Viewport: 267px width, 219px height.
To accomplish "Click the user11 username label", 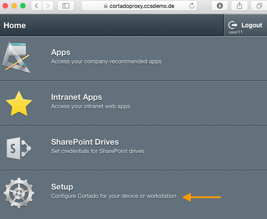I will coord(235,32).
